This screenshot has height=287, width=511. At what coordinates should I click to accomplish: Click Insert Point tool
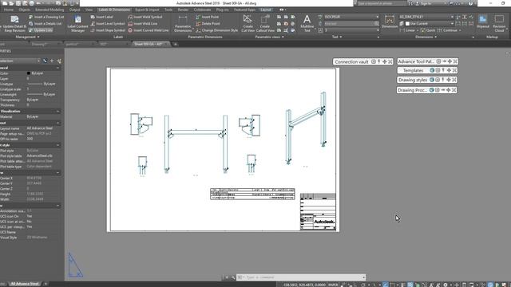tap(208, 17)
